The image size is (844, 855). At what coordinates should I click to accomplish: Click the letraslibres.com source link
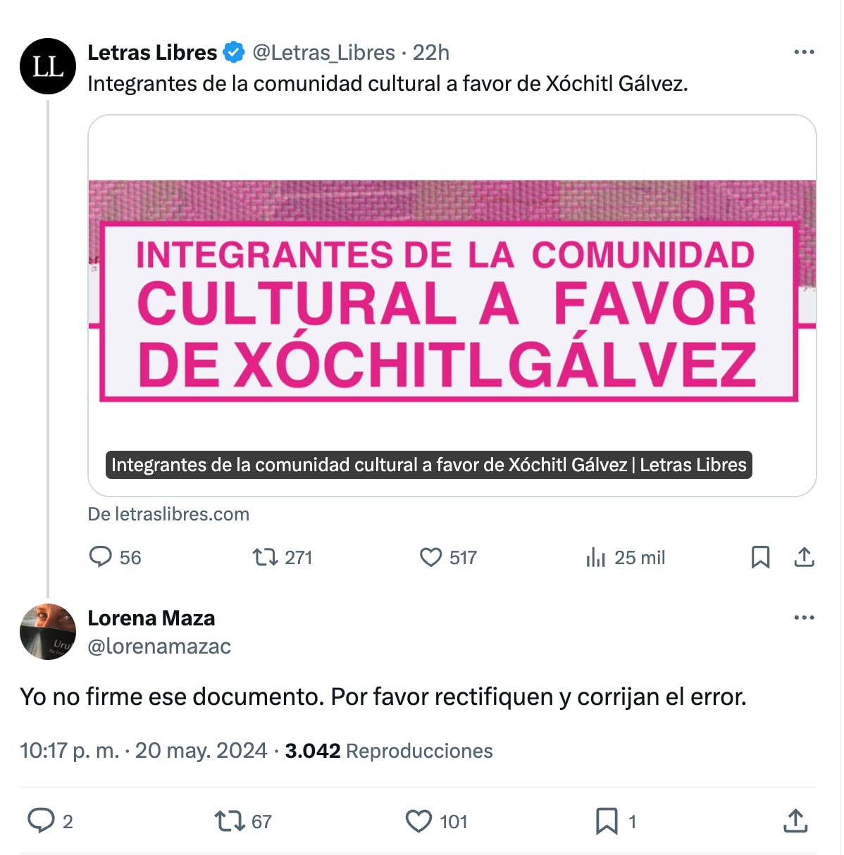click(168, 514)
